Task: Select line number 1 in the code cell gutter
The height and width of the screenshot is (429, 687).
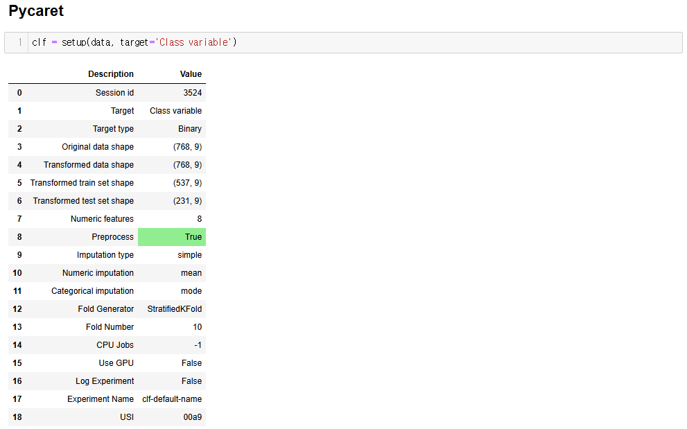Action: (x=19, y=42)
